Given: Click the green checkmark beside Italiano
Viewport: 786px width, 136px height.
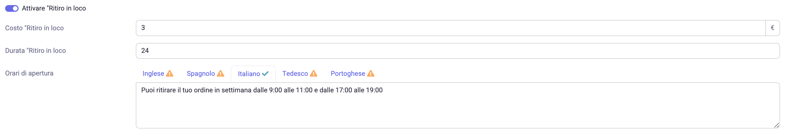Looking at the screenshot, I should 265,74.
